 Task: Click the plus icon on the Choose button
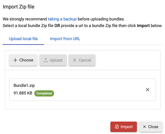pos(15,60)
